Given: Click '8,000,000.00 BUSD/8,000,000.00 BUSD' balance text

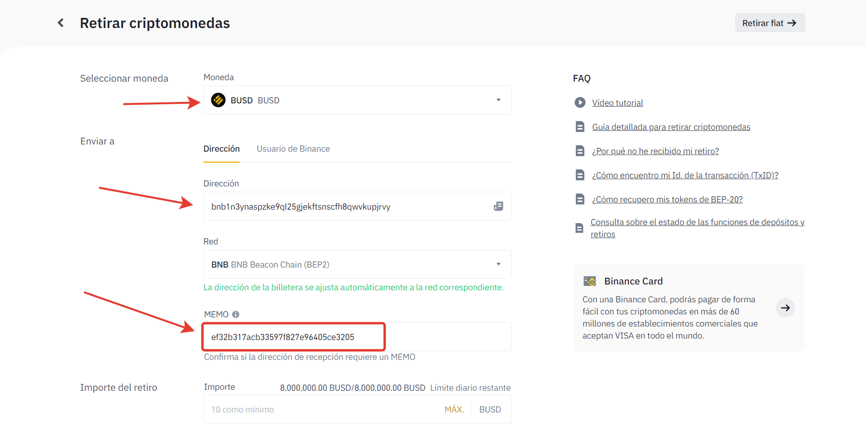Looking at the screenshot, I should (x=353, y=388).
